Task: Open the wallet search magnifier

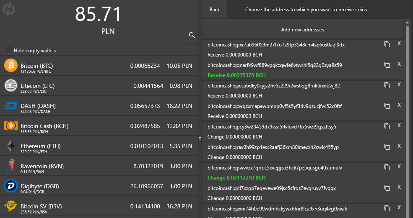Action: point(192,35)
